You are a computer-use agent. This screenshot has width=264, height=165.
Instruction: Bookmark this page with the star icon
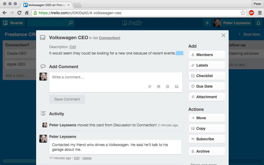[x=243, y=13]
